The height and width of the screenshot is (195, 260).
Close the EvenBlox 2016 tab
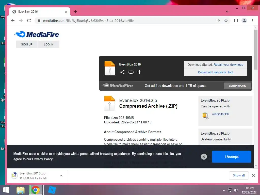tap(66, 12)
